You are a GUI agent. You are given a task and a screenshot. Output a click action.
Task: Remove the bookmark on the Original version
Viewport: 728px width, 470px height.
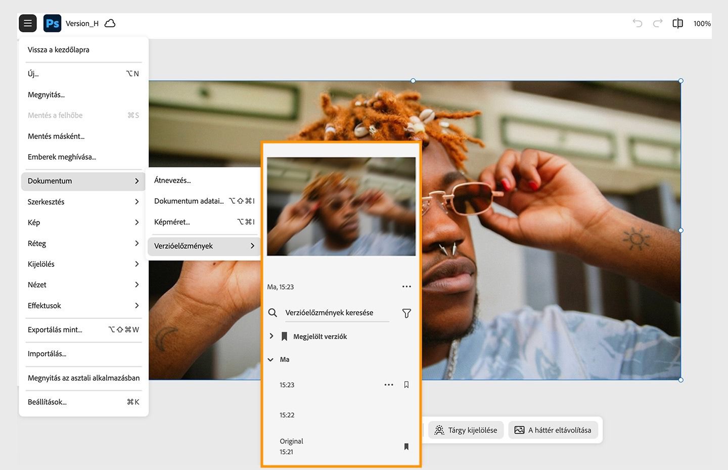[x=406, y=447]
